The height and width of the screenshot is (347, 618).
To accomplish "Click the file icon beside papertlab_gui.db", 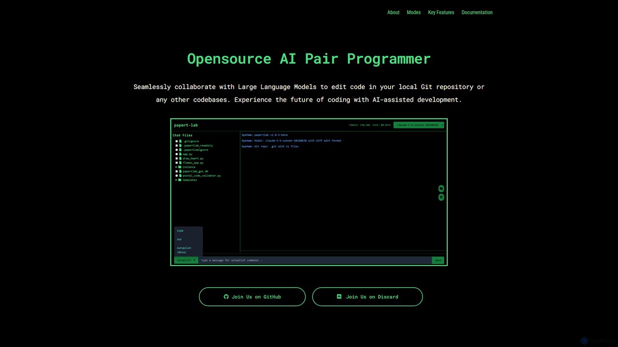I will pyautogui.click(x=180, y=172).
